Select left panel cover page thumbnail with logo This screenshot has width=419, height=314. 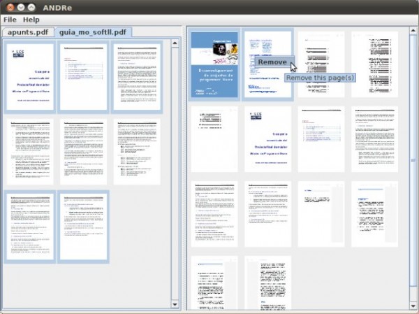[30, 77]
